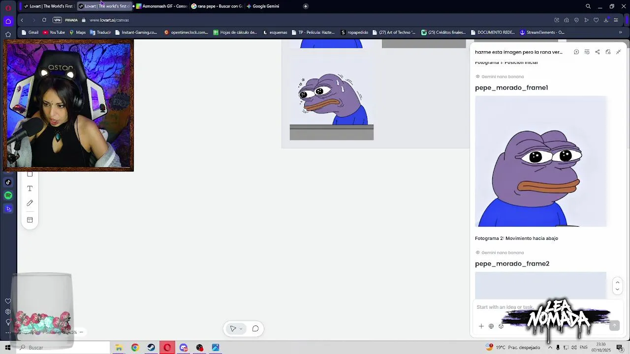Open Opera home icon in sidebar
The height and width of the screenshot is (354, 630).
coord(8,21)
